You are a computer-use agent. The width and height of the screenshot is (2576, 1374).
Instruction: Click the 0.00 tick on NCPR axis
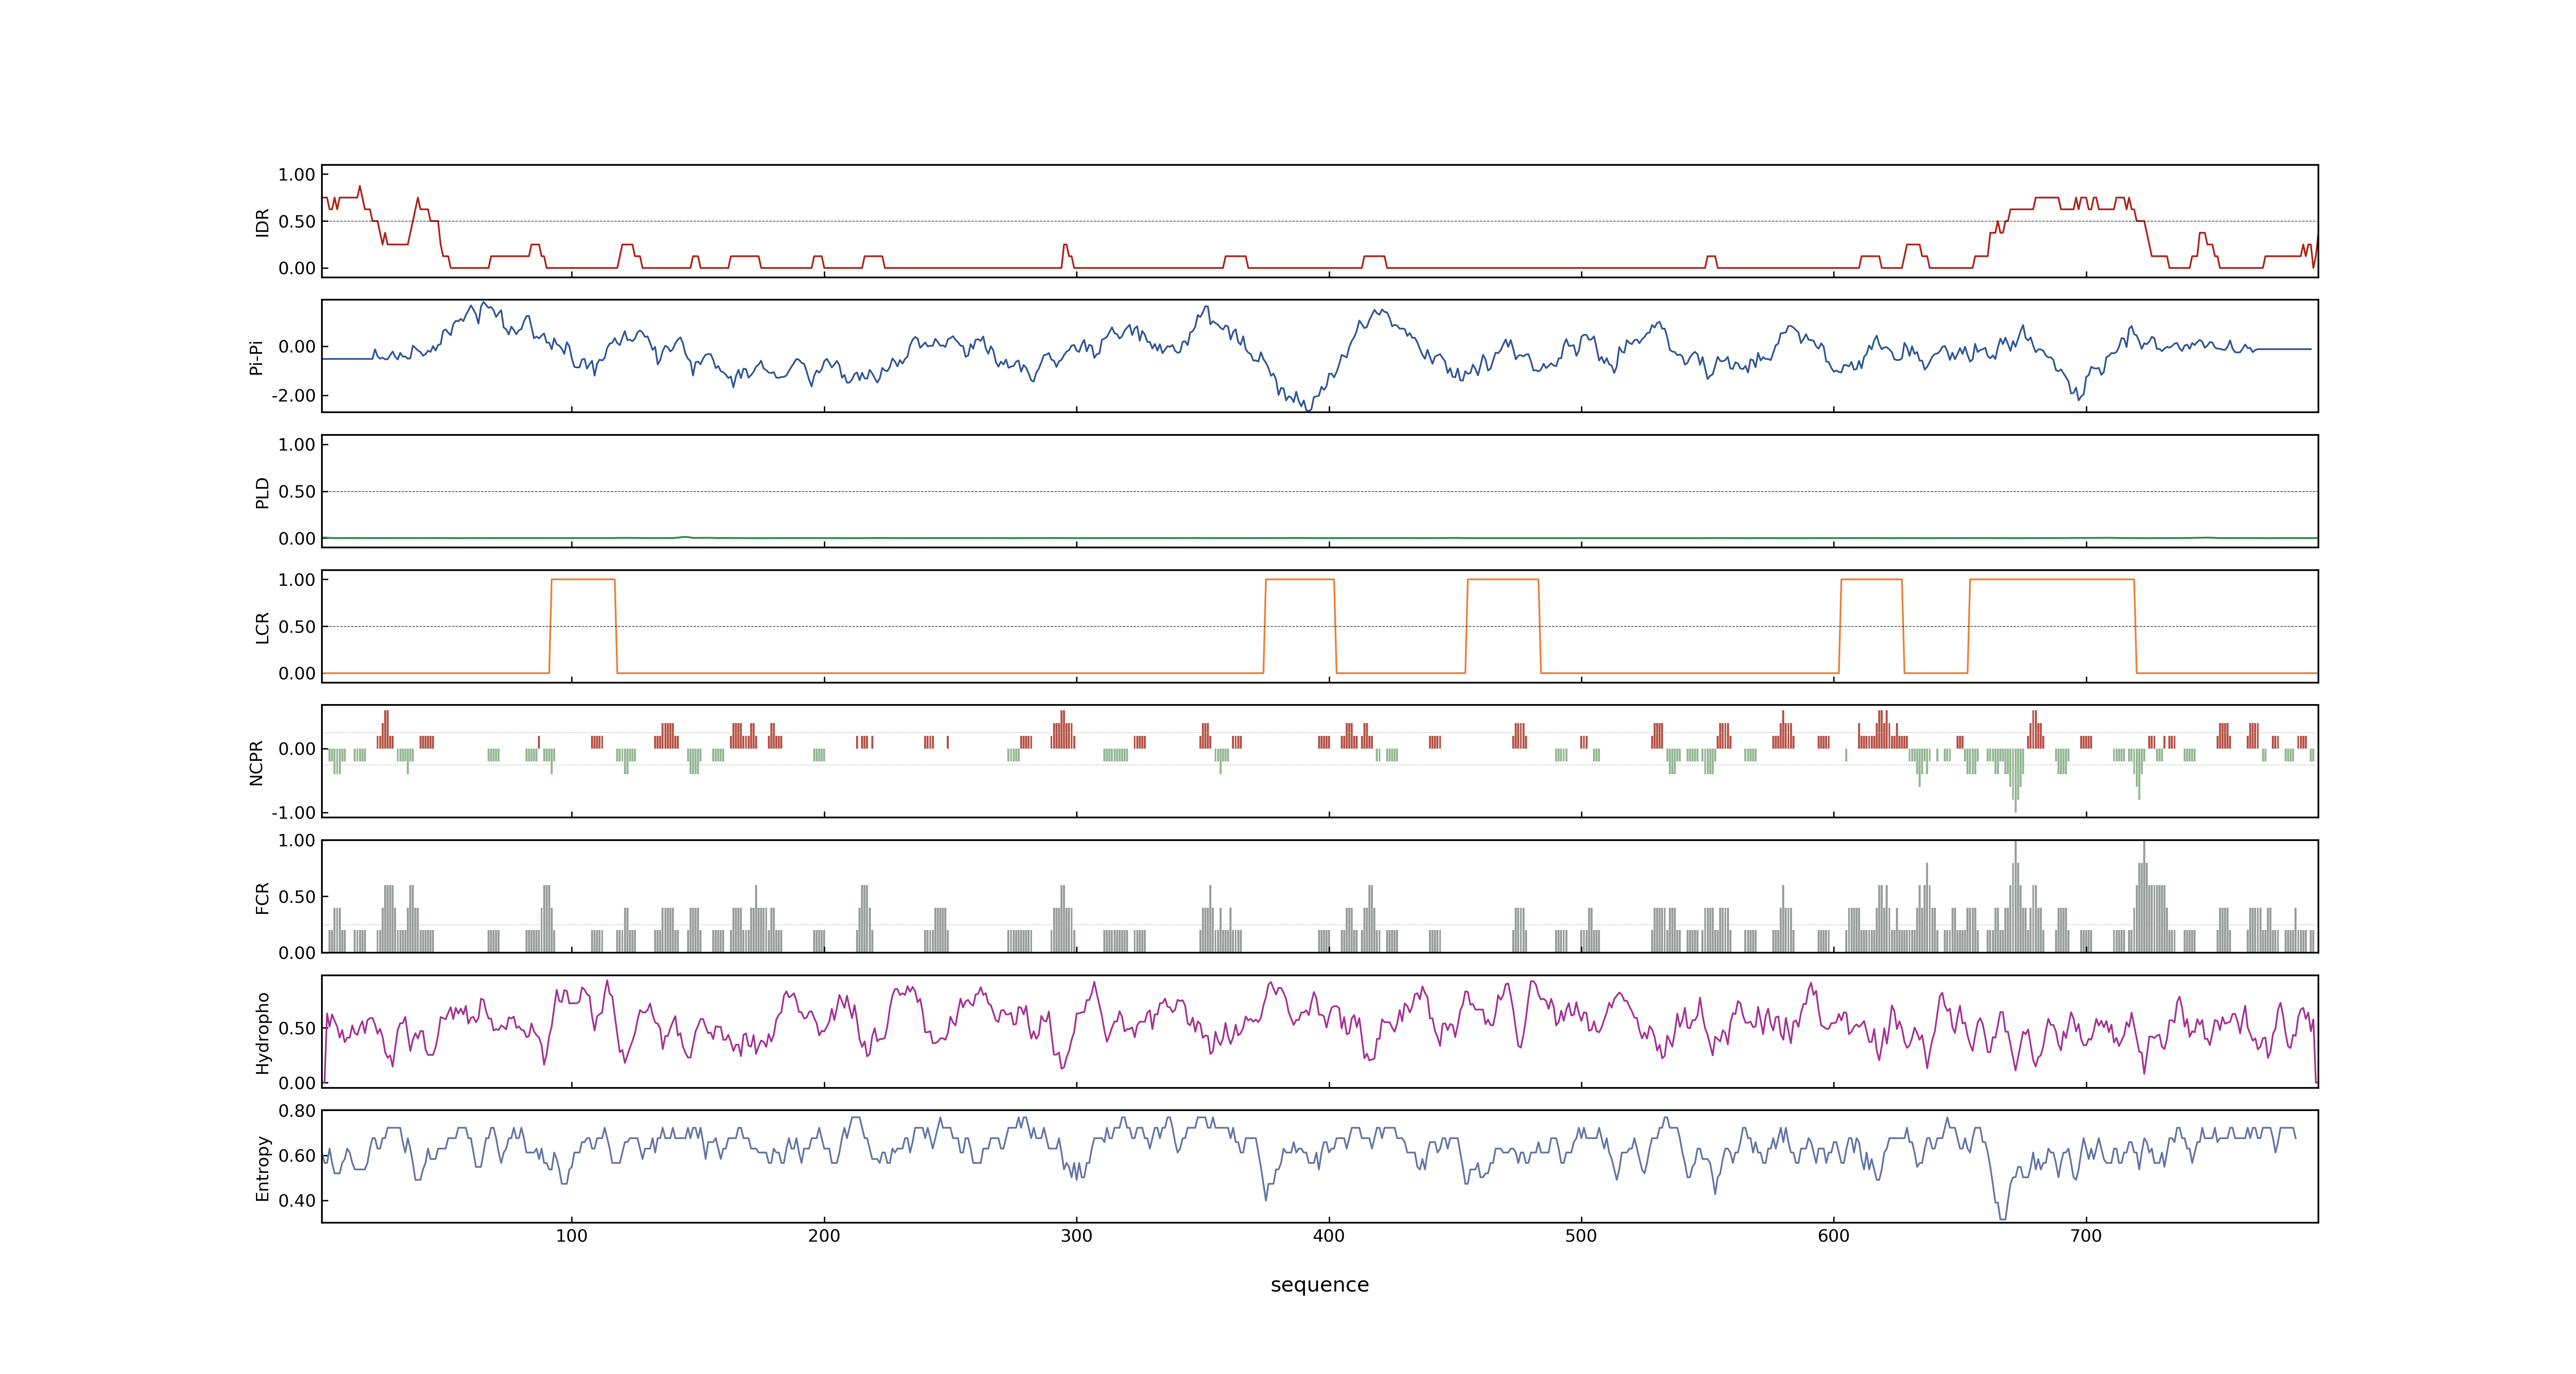[x=297, y=749]
